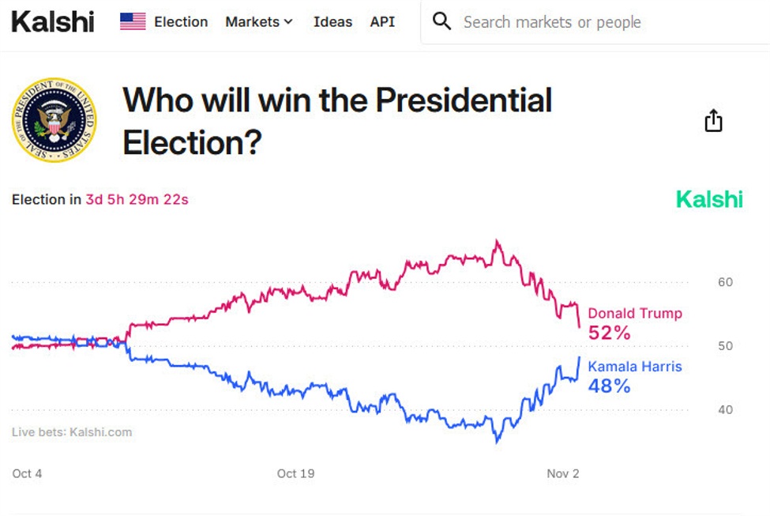Click the Live bets: Kalshi.com text
770x516 pixels.
[x=71, y=431]
